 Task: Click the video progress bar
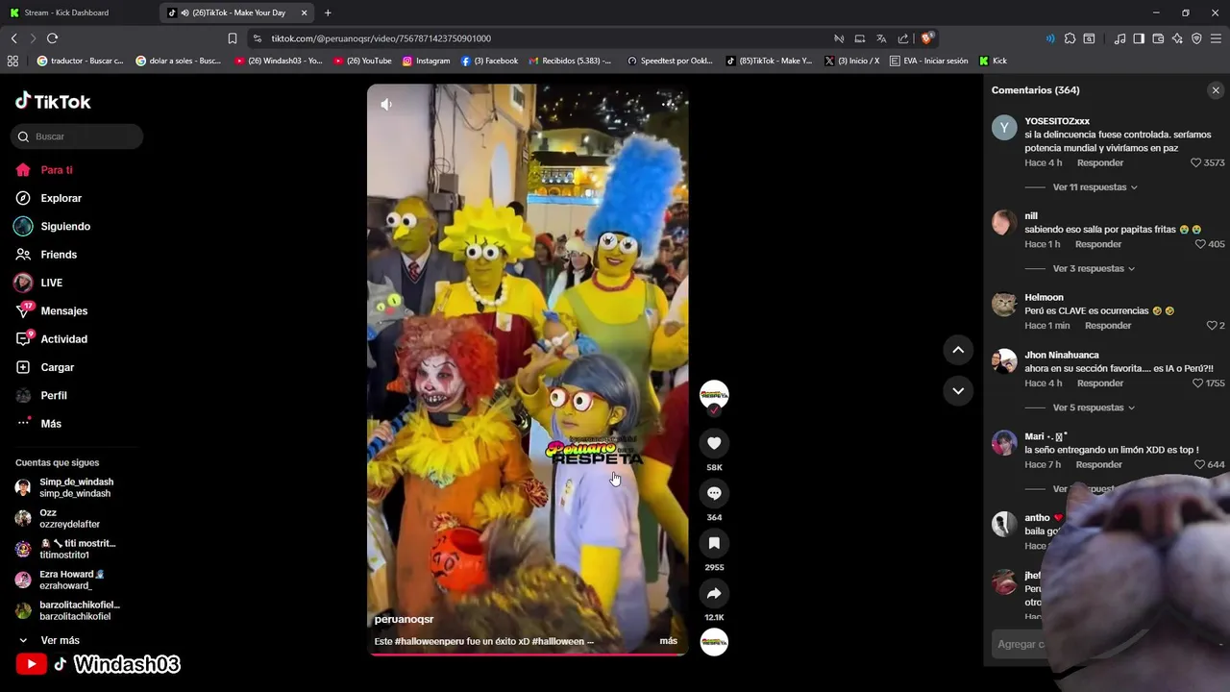click(x=528, y=655)
